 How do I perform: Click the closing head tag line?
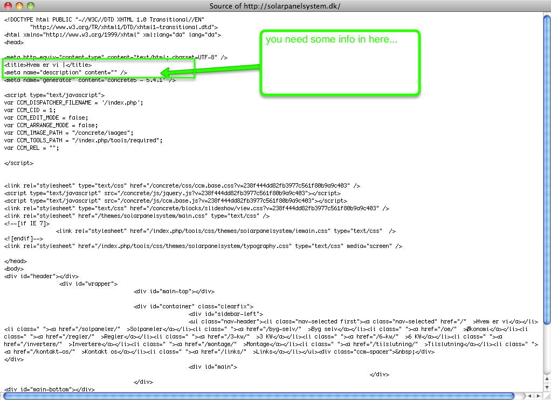16,261
